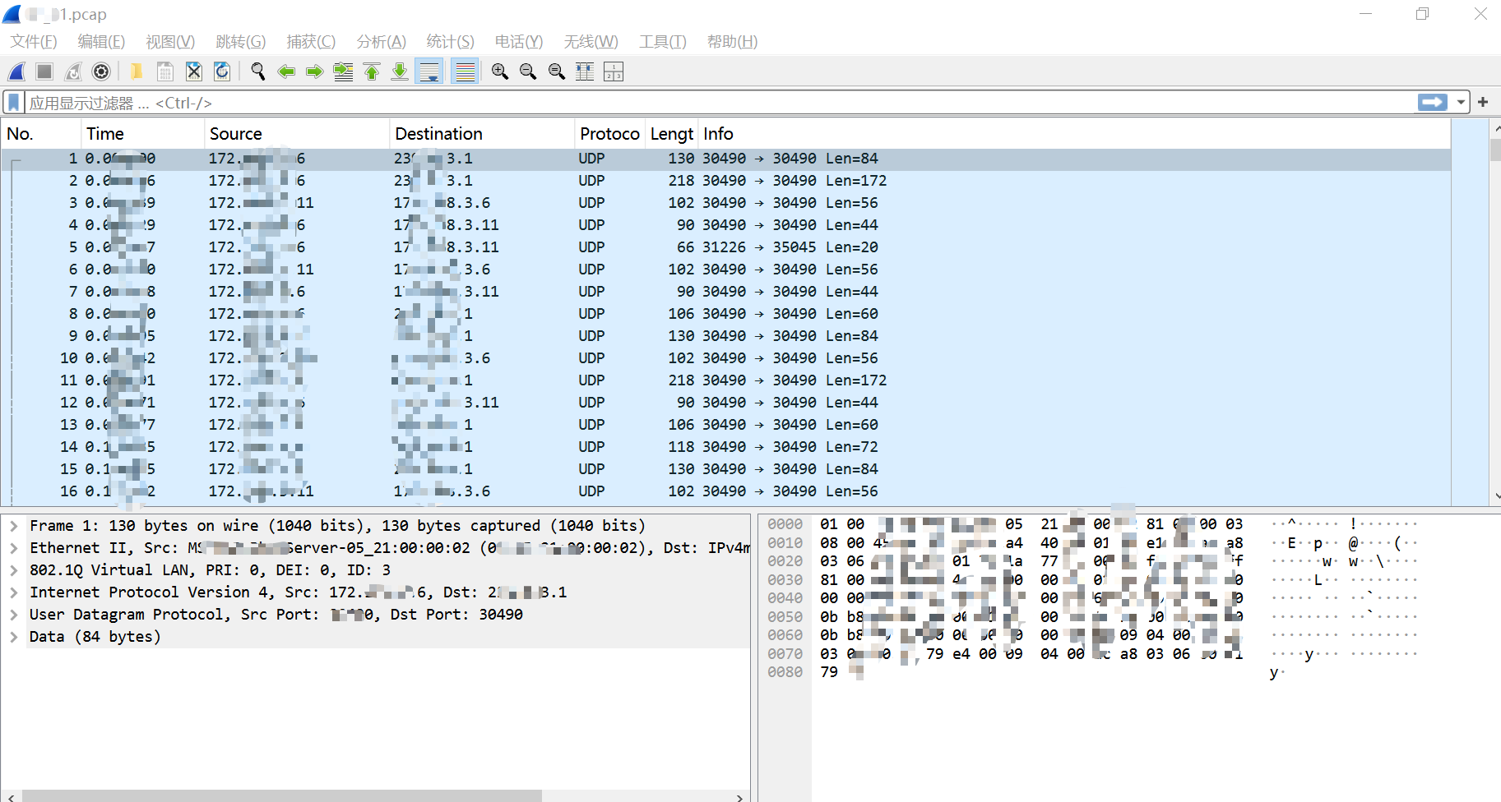Expand the User Datagram Protocol node

point(14,615)
